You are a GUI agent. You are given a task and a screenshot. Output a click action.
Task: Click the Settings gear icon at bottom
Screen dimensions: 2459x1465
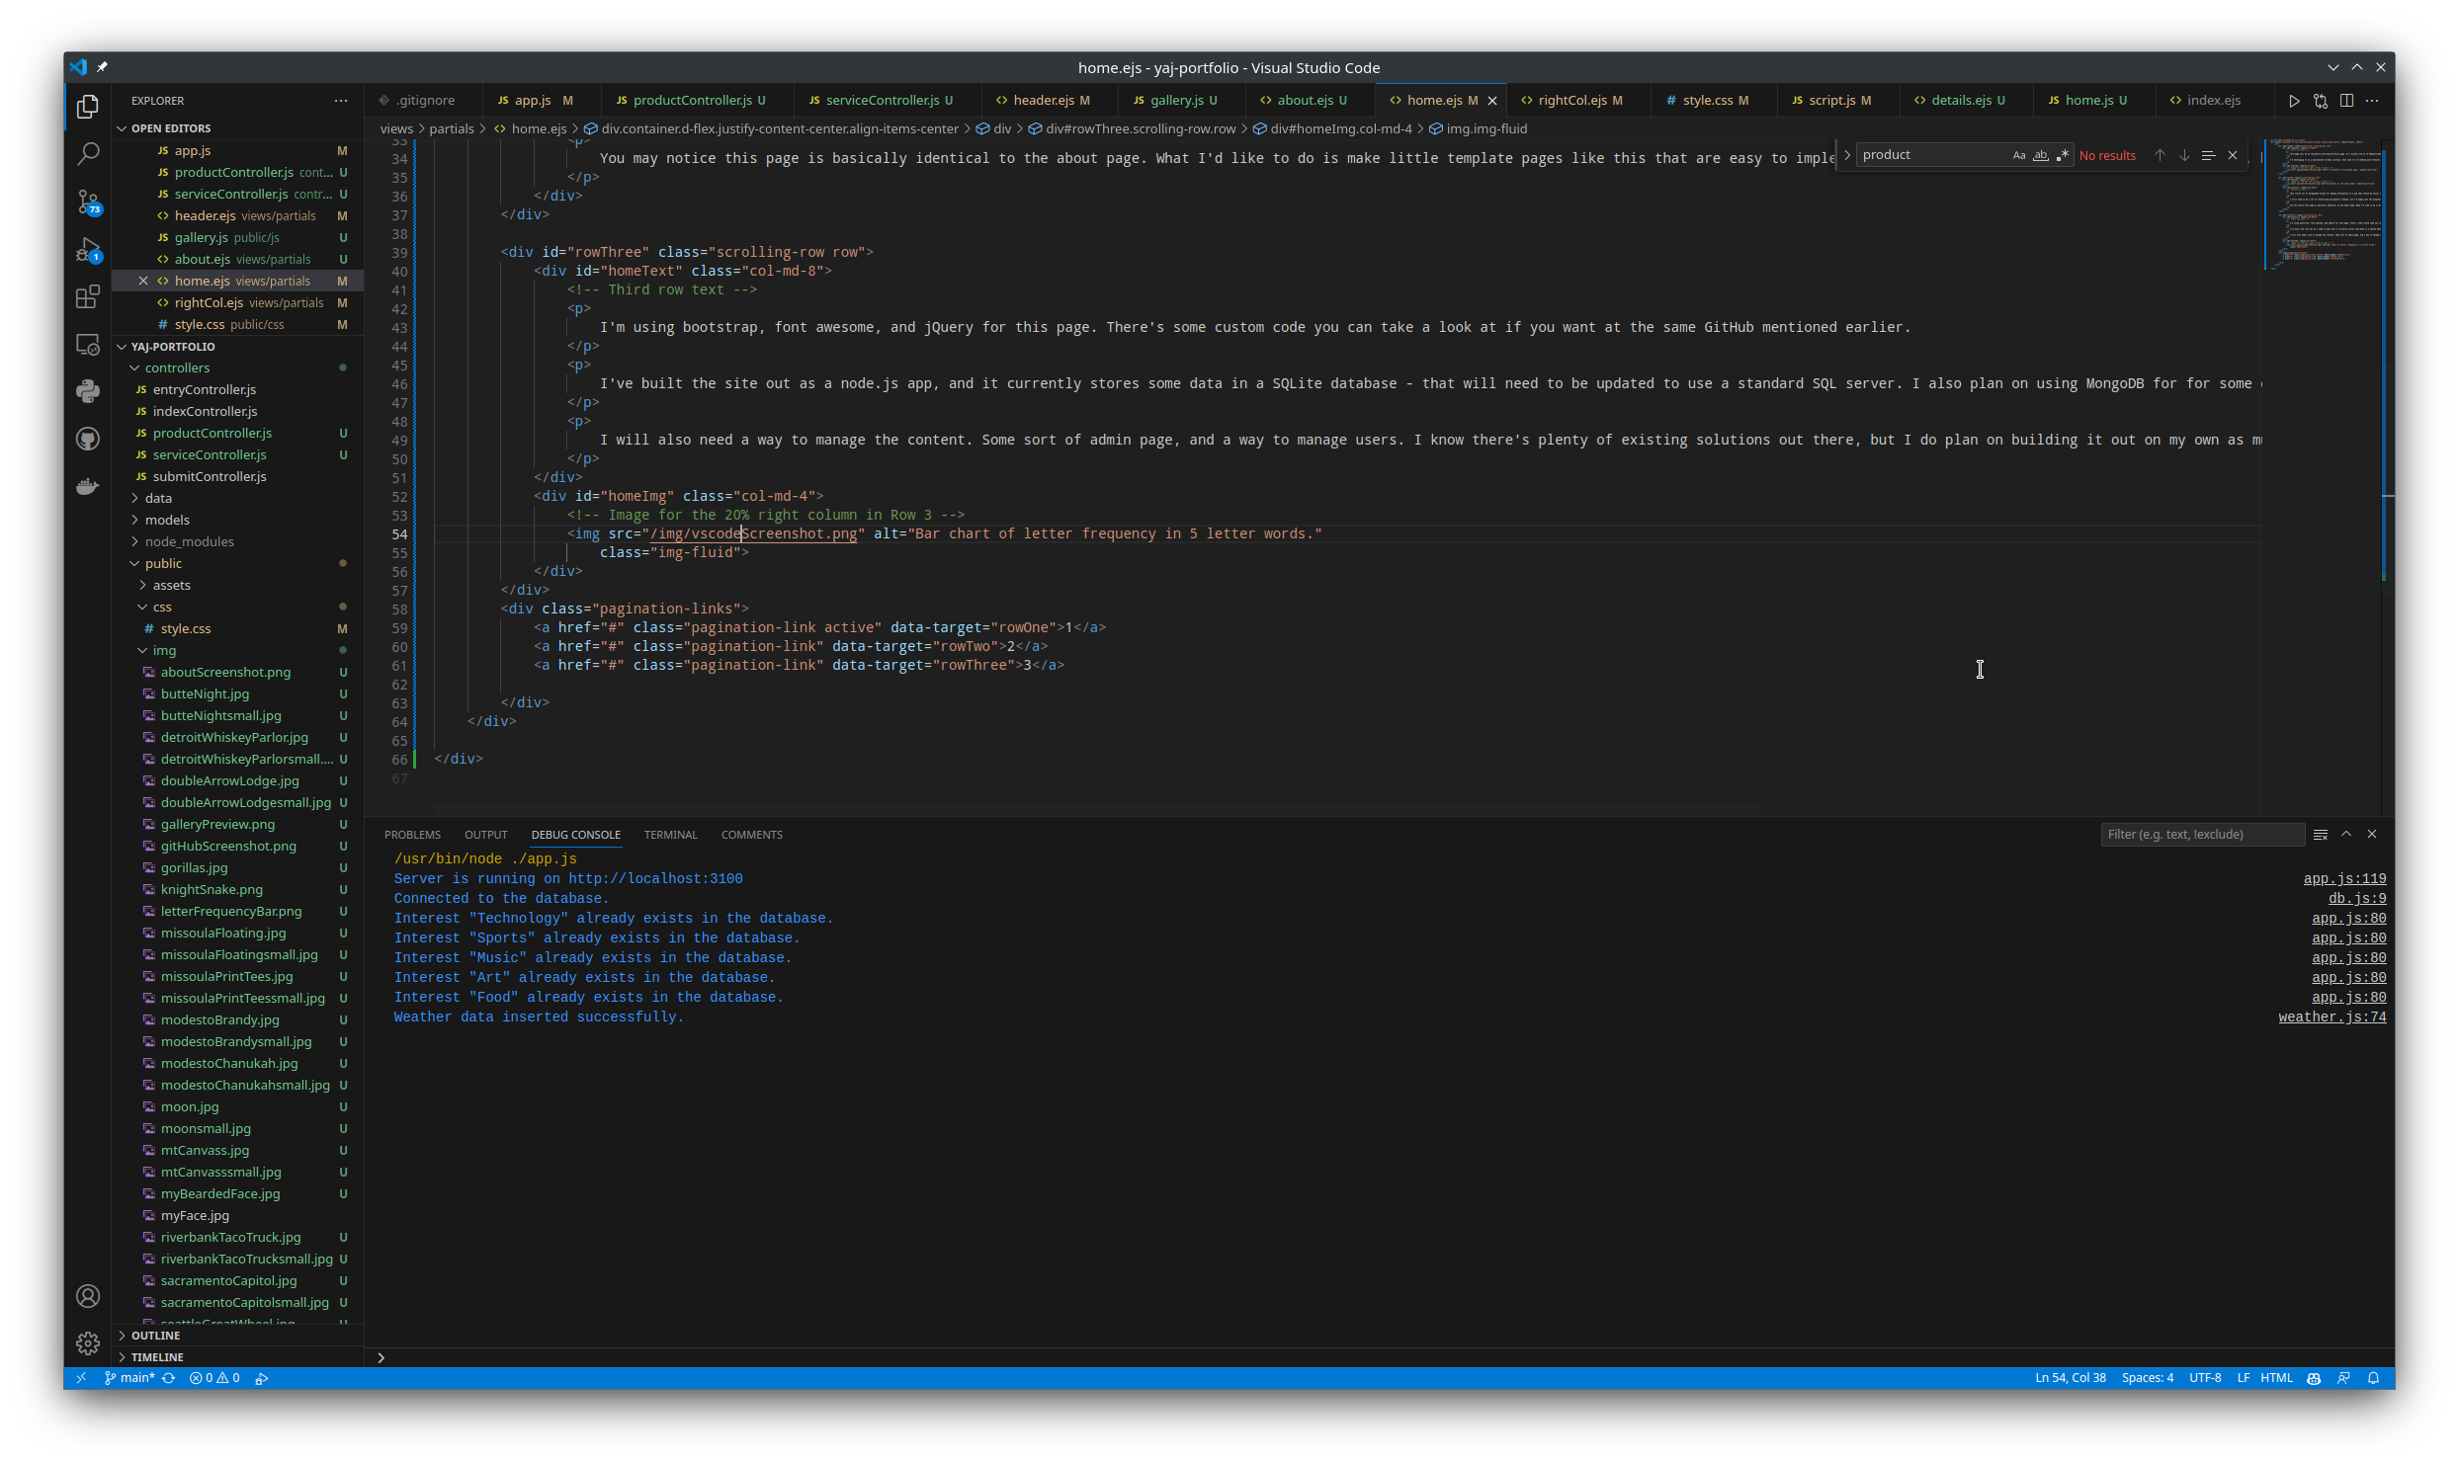point(85,1342)
